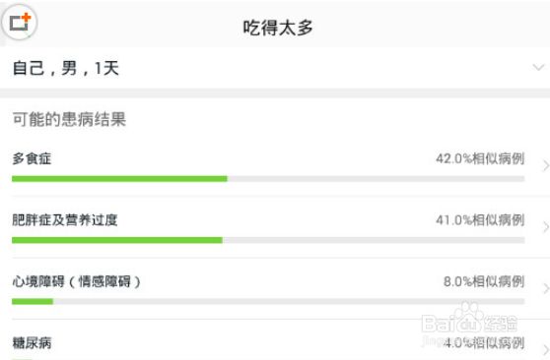Select the 肥胖症及营养过度 disease name
This screenshot has height=360, width=550.
point(65,220)
